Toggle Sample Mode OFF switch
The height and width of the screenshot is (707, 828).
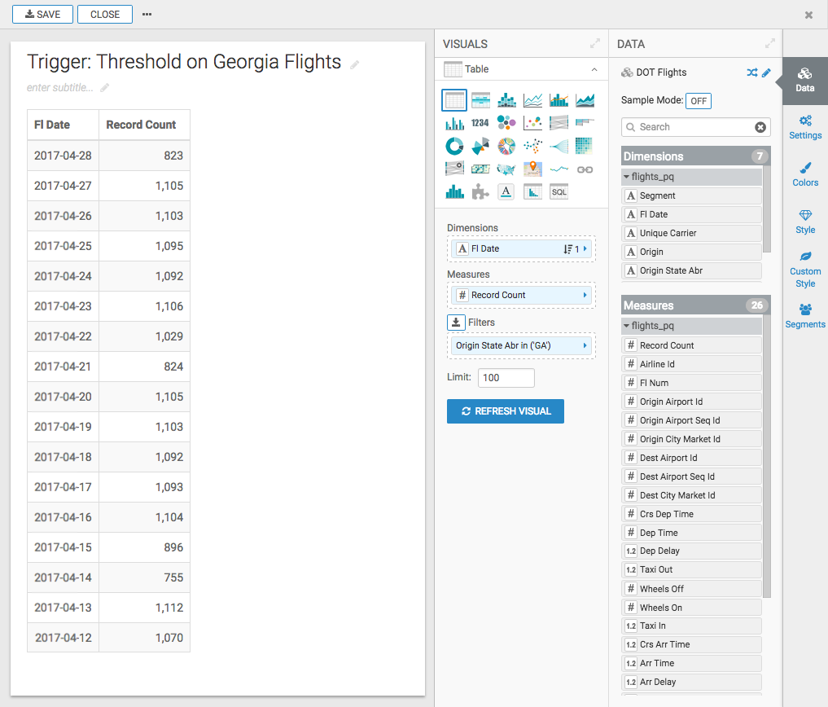pos(698,101)
